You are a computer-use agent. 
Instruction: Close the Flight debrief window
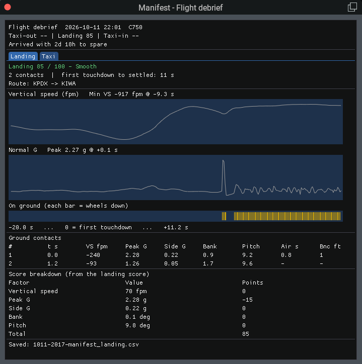tap(8, 7)
